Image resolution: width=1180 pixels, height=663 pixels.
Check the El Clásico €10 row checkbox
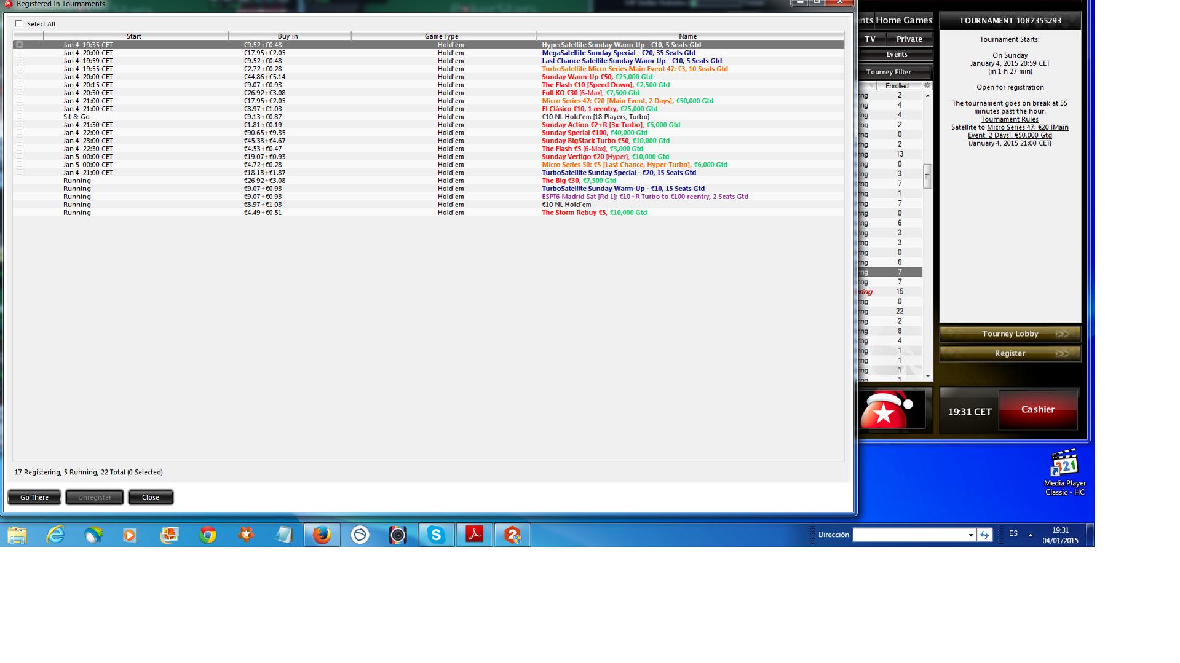(x=20, y=109)
